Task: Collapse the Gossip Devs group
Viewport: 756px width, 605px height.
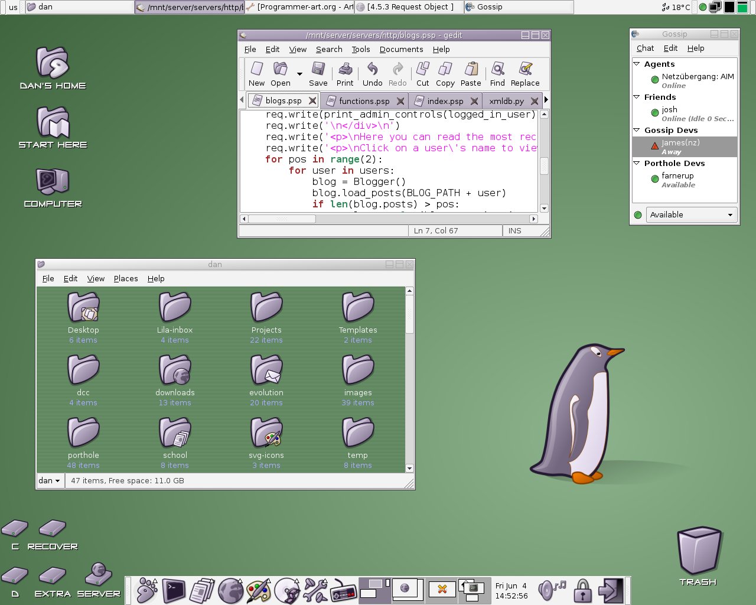Action: click(637, 130)
